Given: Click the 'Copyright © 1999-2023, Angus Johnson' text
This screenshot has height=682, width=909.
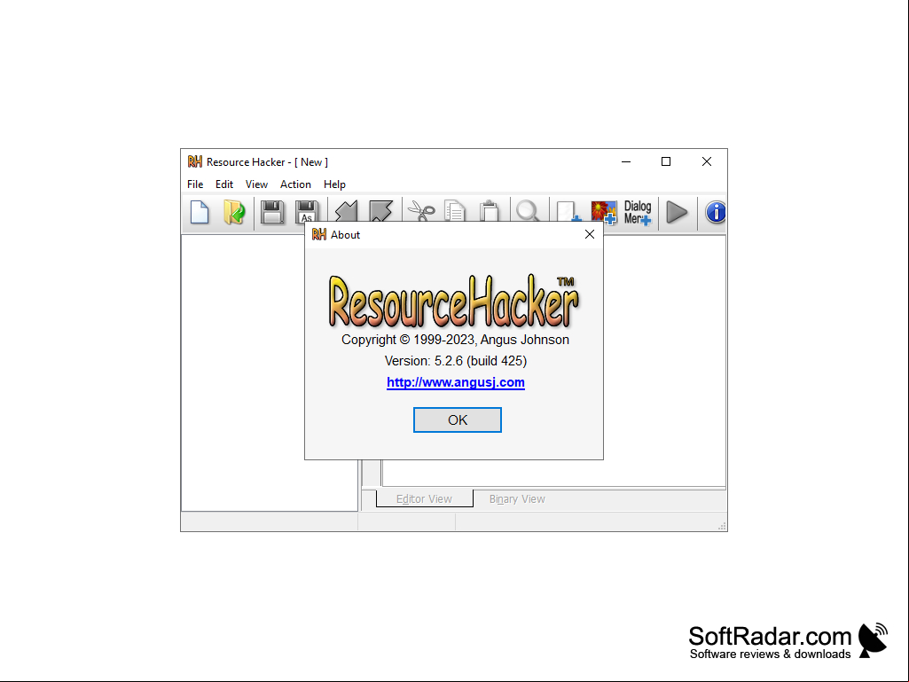Looking at the screenshot, I should tap(455, 340).
